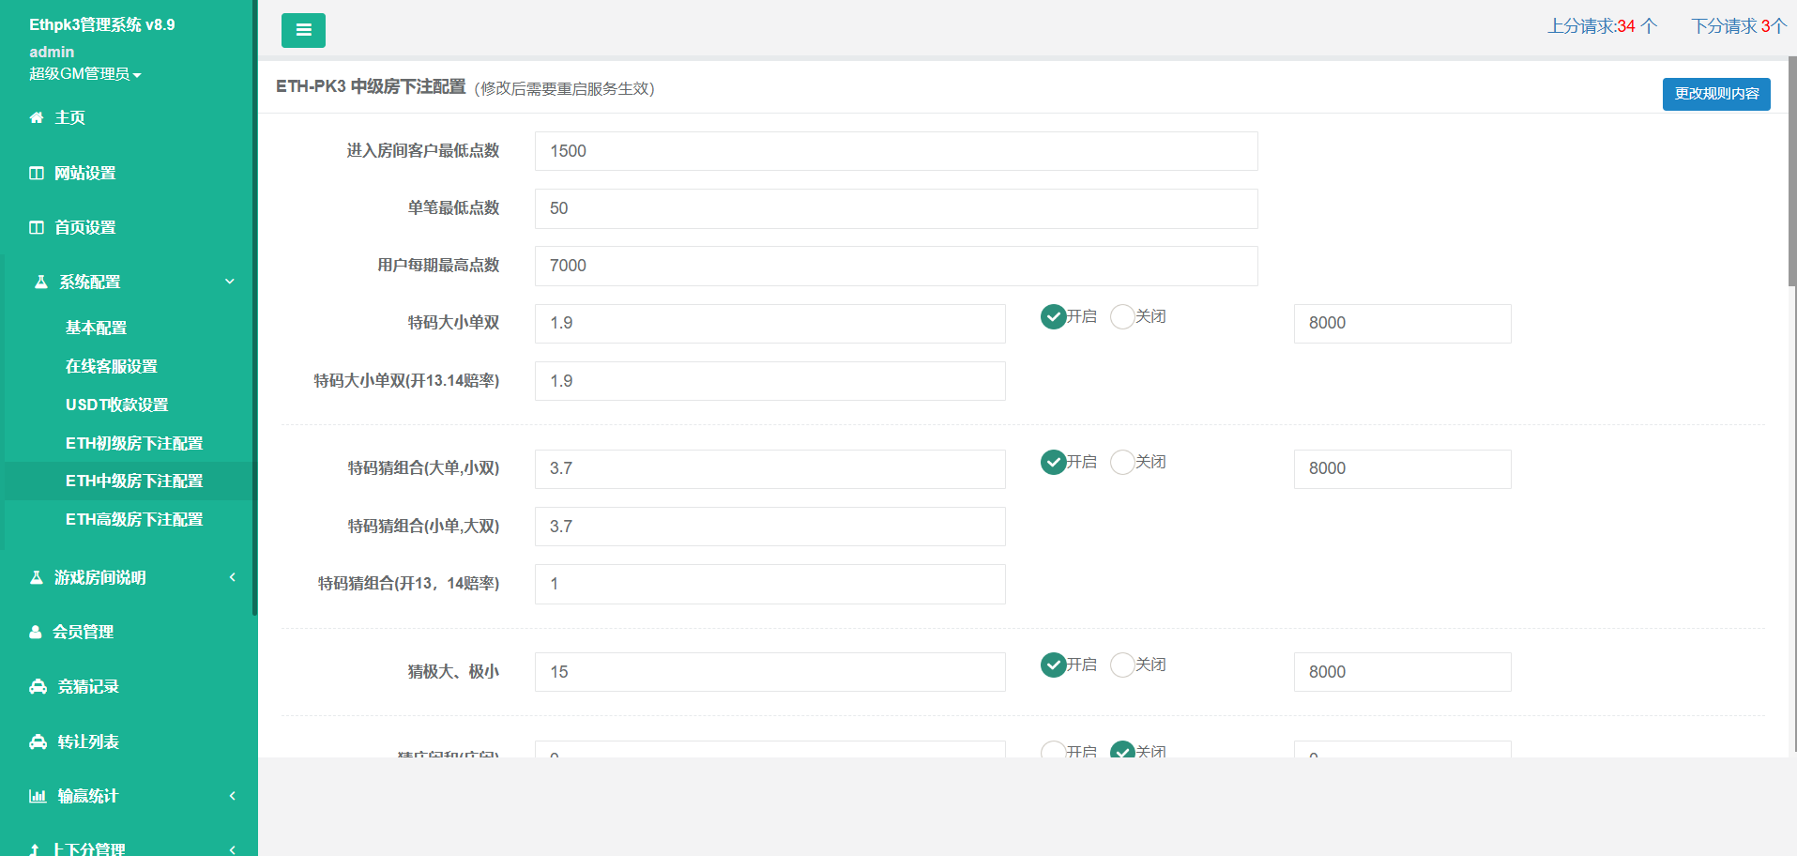Click the hamburger menu toggle button
The height and width of the screenshot is (856, 1797).
303,30
